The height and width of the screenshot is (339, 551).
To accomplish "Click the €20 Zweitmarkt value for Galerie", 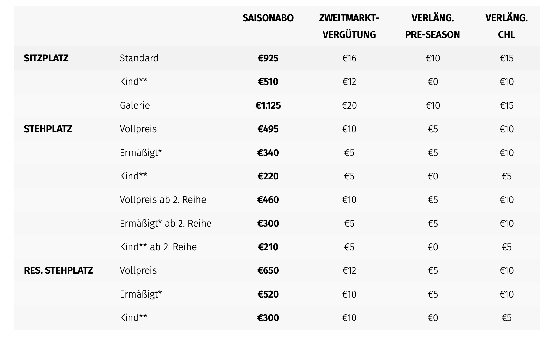I will [x=349, y=105].
